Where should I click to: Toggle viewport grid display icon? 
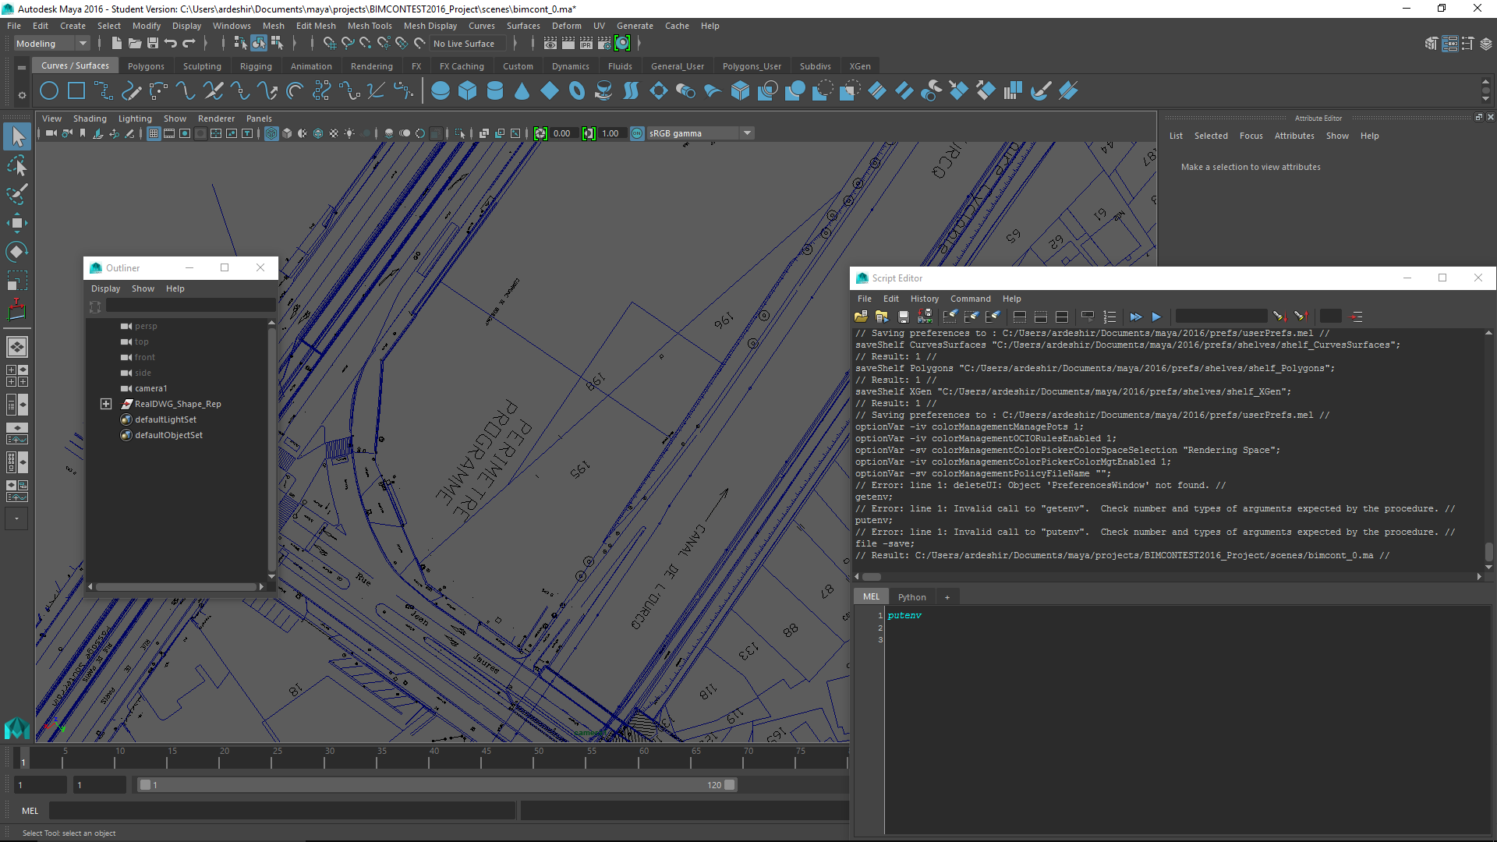click(154, 133)
